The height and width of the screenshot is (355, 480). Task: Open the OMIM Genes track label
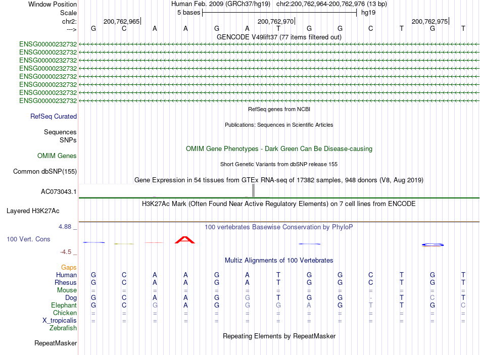click(57, 156)
